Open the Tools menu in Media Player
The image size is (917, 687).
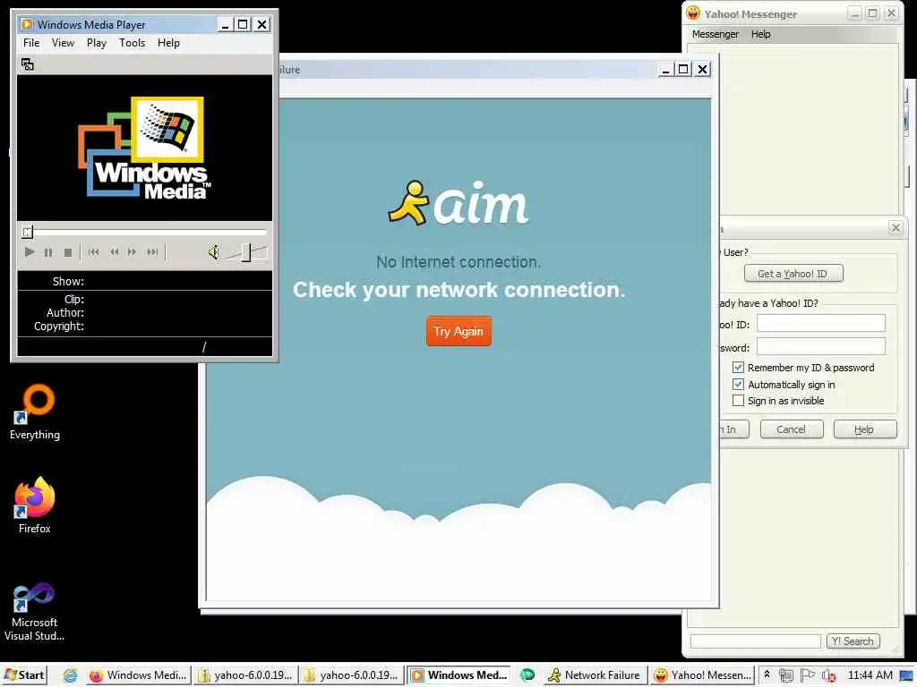[x=133, y=43]
